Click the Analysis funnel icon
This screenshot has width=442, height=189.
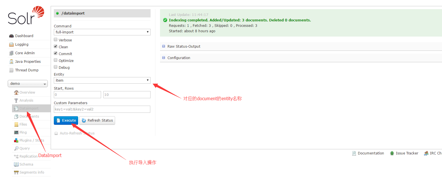pos(16,100)
